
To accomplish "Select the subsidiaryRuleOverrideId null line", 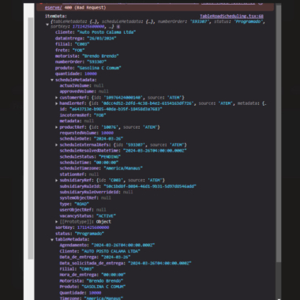I will point(96,192).
